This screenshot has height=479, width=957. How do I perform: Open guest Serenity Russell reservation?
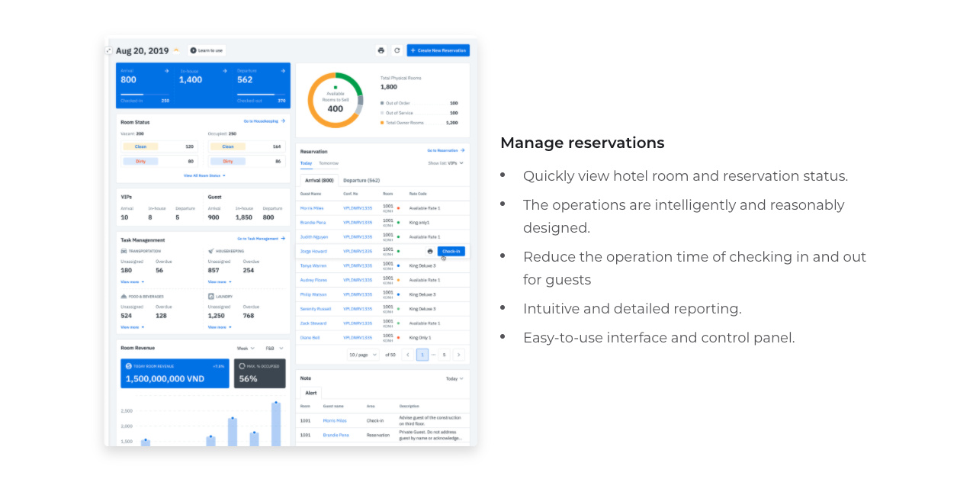tap(314, 309)
